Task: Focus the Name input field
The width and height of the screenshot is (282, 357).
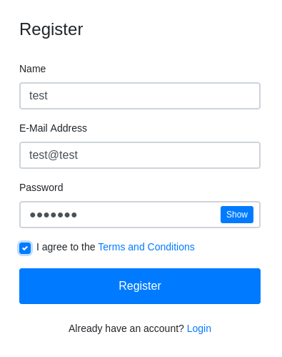Action: click(x=140, y=96)
